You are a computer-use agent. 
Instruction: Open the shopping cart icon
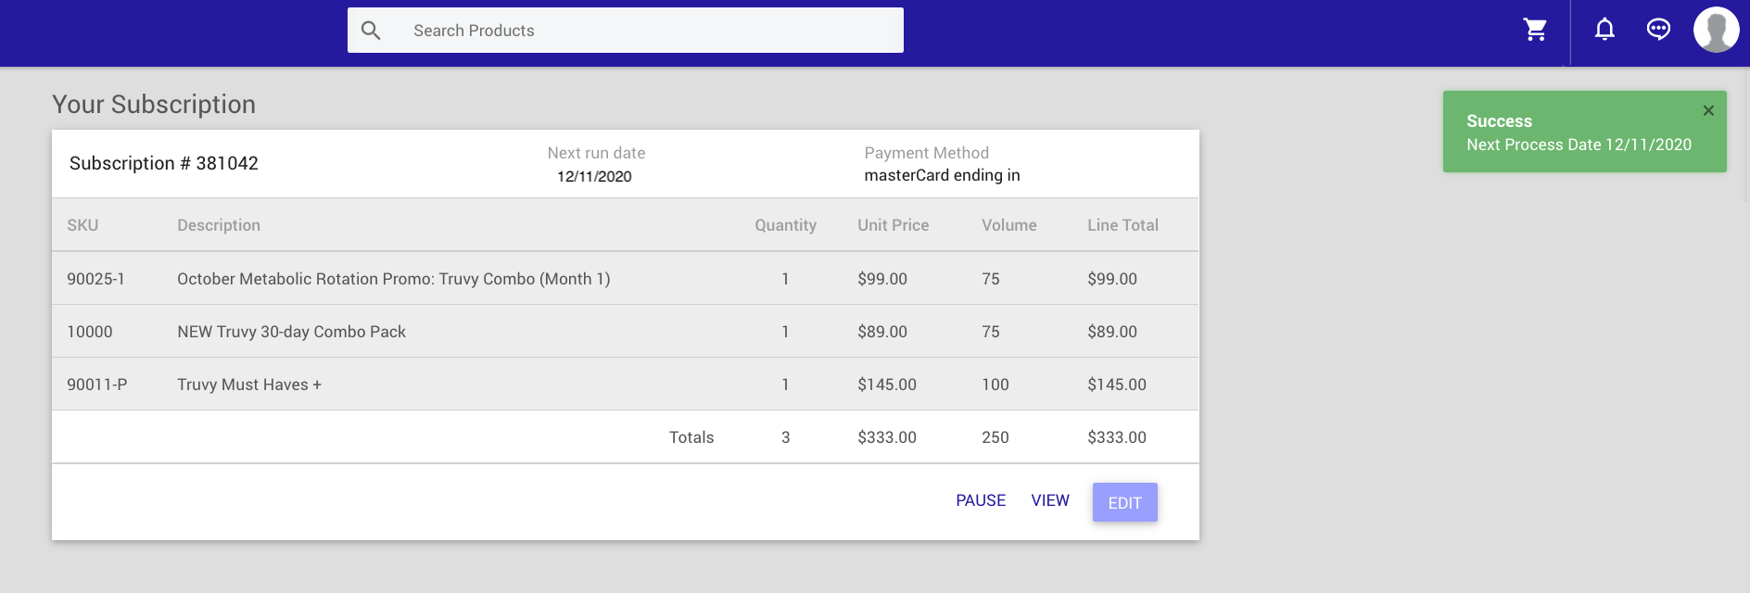pos(1535,31)
